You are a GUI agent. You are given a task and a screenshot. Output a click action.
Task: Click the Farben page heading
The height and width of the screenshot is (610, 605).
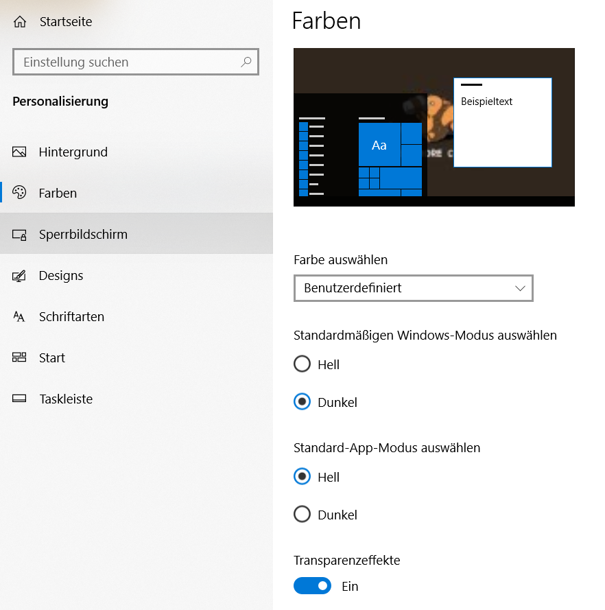point(327,21)
